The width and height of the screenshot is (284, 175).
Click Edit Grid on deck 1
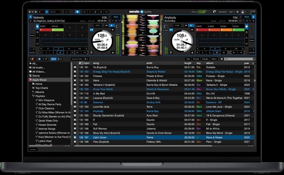point(91,21)
